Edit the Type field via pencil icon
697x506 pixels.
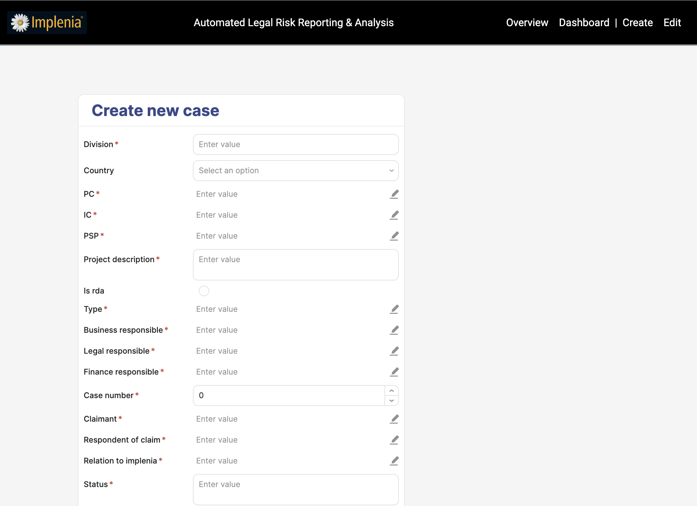click(x=394, y=309)
